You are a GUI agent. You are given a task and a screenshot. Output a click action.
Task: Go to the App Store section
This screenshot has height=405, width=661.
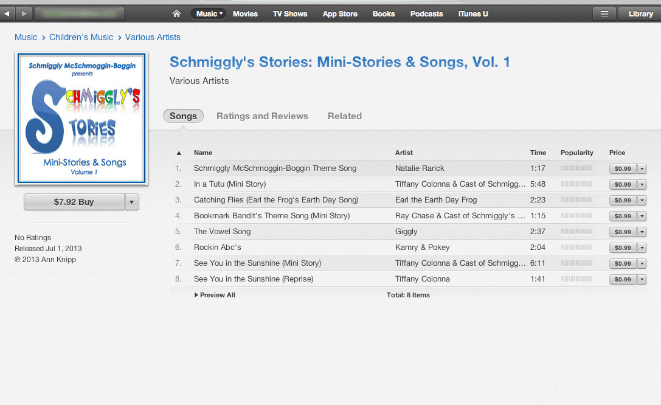(340, 14)
